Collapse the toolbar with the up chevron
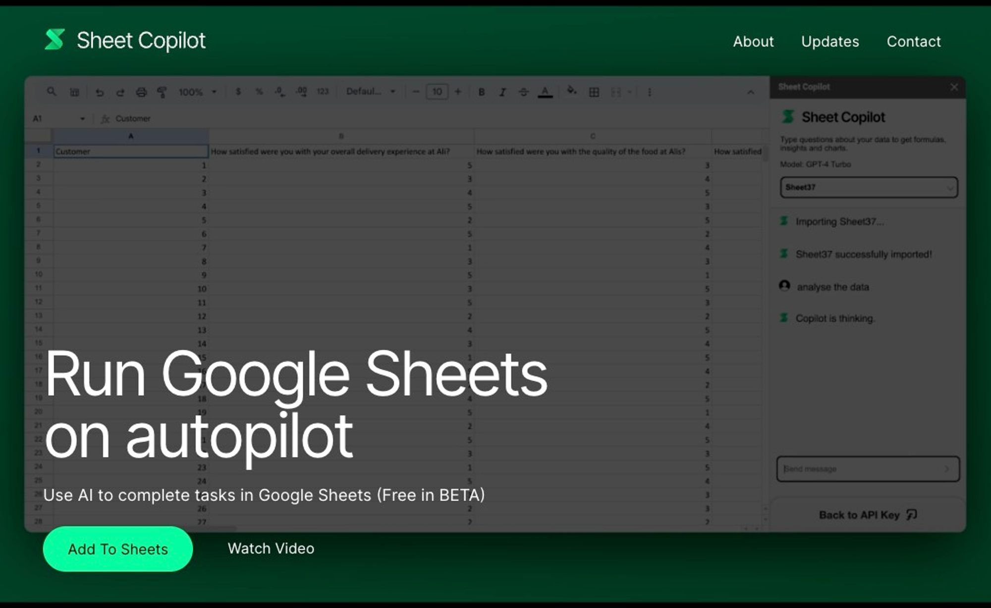 pyautogui.click(x=751, y=92)
